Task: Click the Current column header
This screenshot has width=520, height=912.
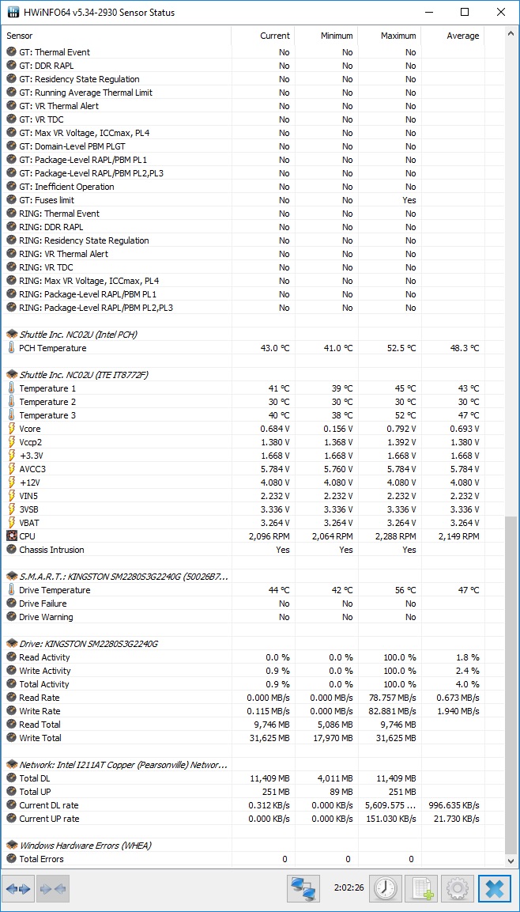Action: pos(263,36)
